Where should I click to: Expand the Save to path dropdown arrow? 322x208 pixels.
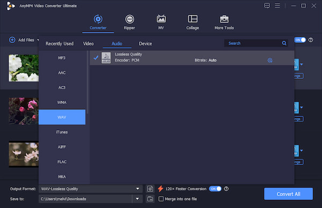click(x=137, y=199)
